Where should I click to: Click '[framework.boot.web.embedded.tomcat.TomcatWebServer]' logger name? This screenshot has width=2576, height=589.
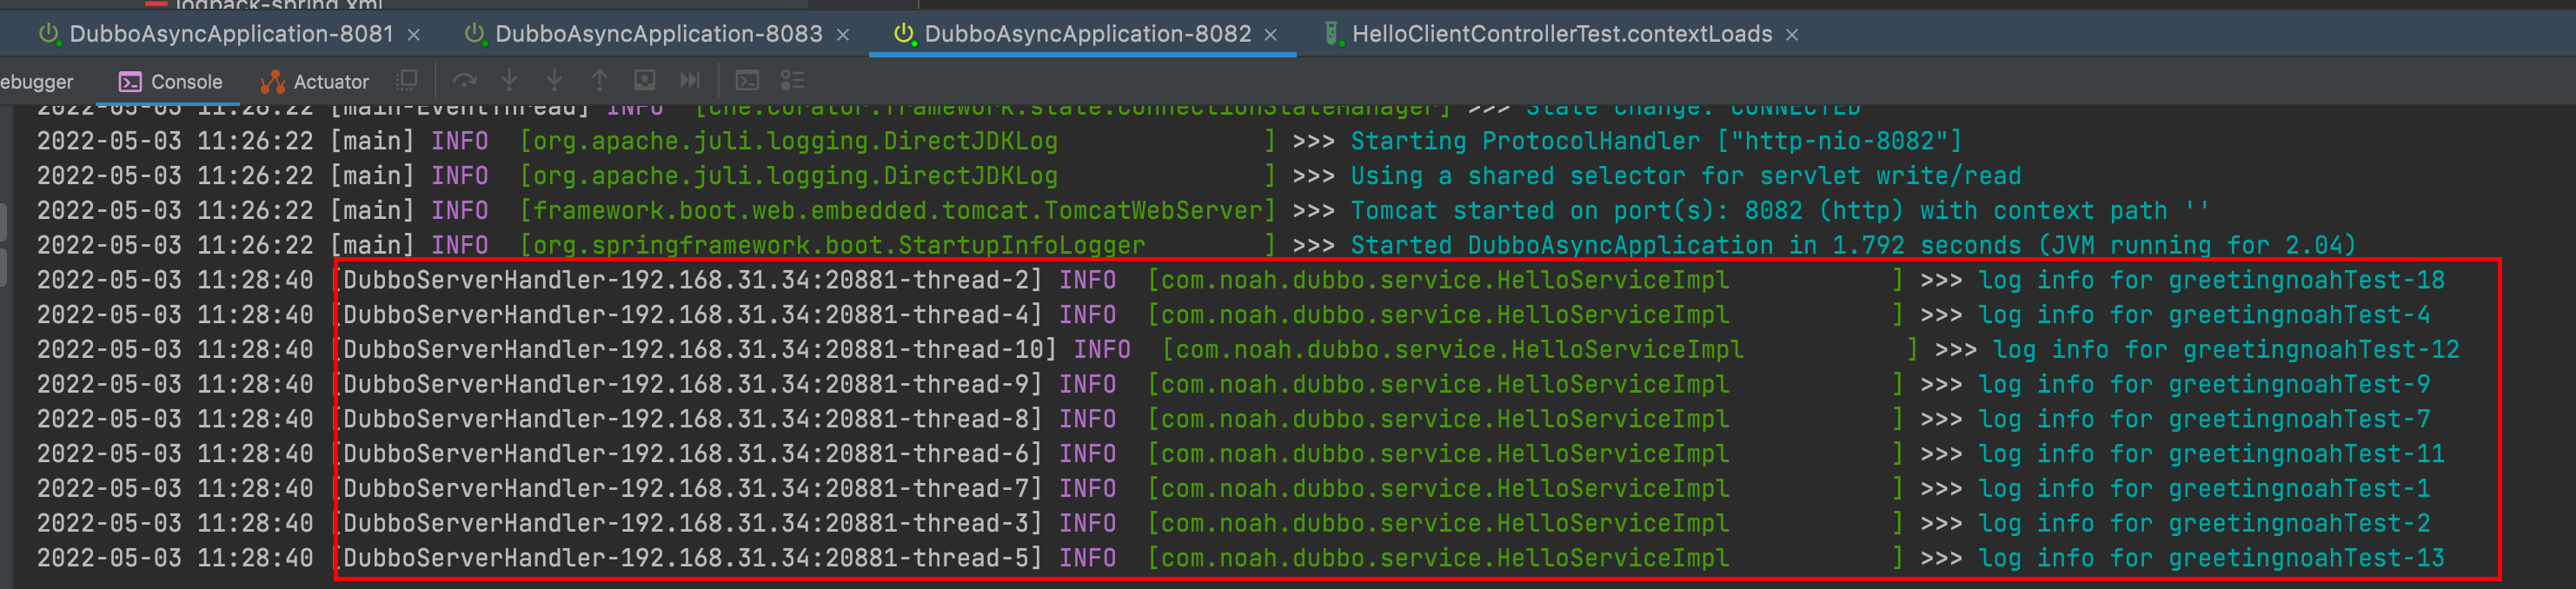click(x=897, y=211)
